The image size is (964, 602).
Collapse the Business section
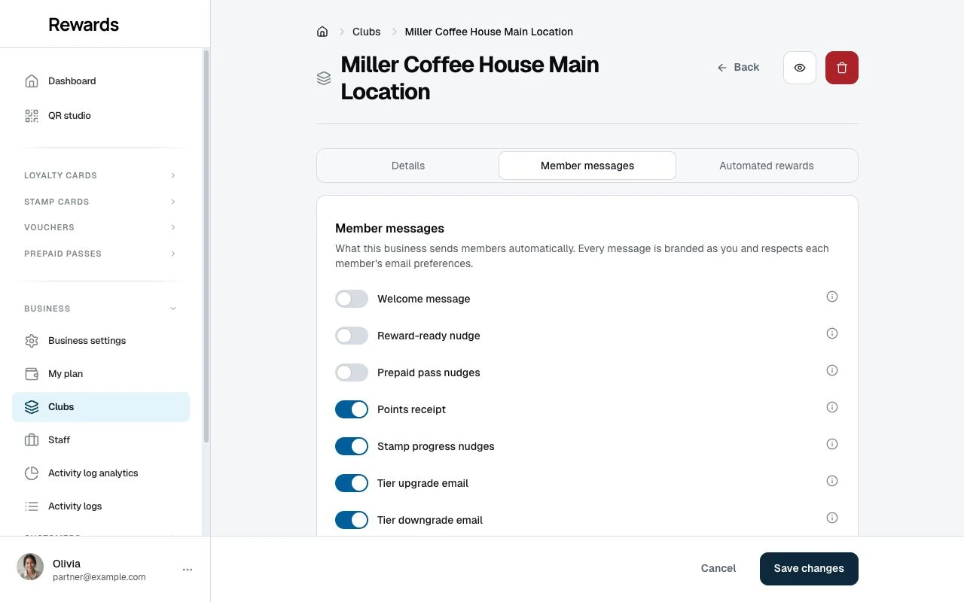click(101, 309)
